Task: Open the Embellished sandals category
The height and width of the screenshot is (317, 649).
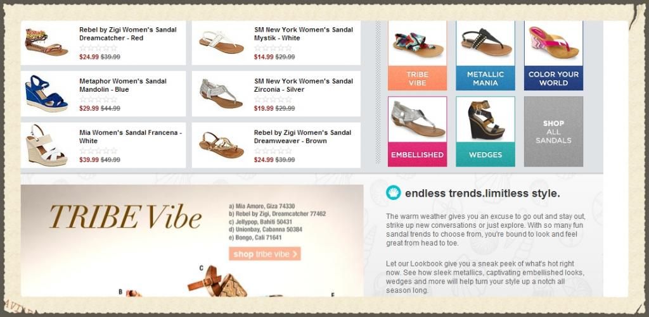Action: click(417, 132)
